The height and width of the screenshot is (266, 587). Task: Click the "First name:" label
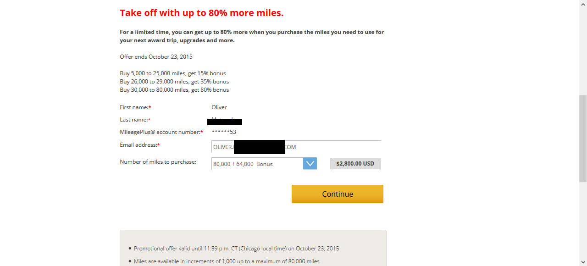pyautogui.click(x=134, y=107)
